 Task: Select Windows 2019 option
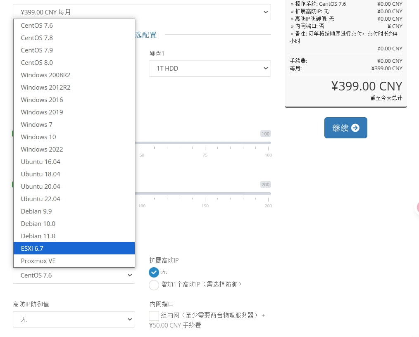(74, 112)
